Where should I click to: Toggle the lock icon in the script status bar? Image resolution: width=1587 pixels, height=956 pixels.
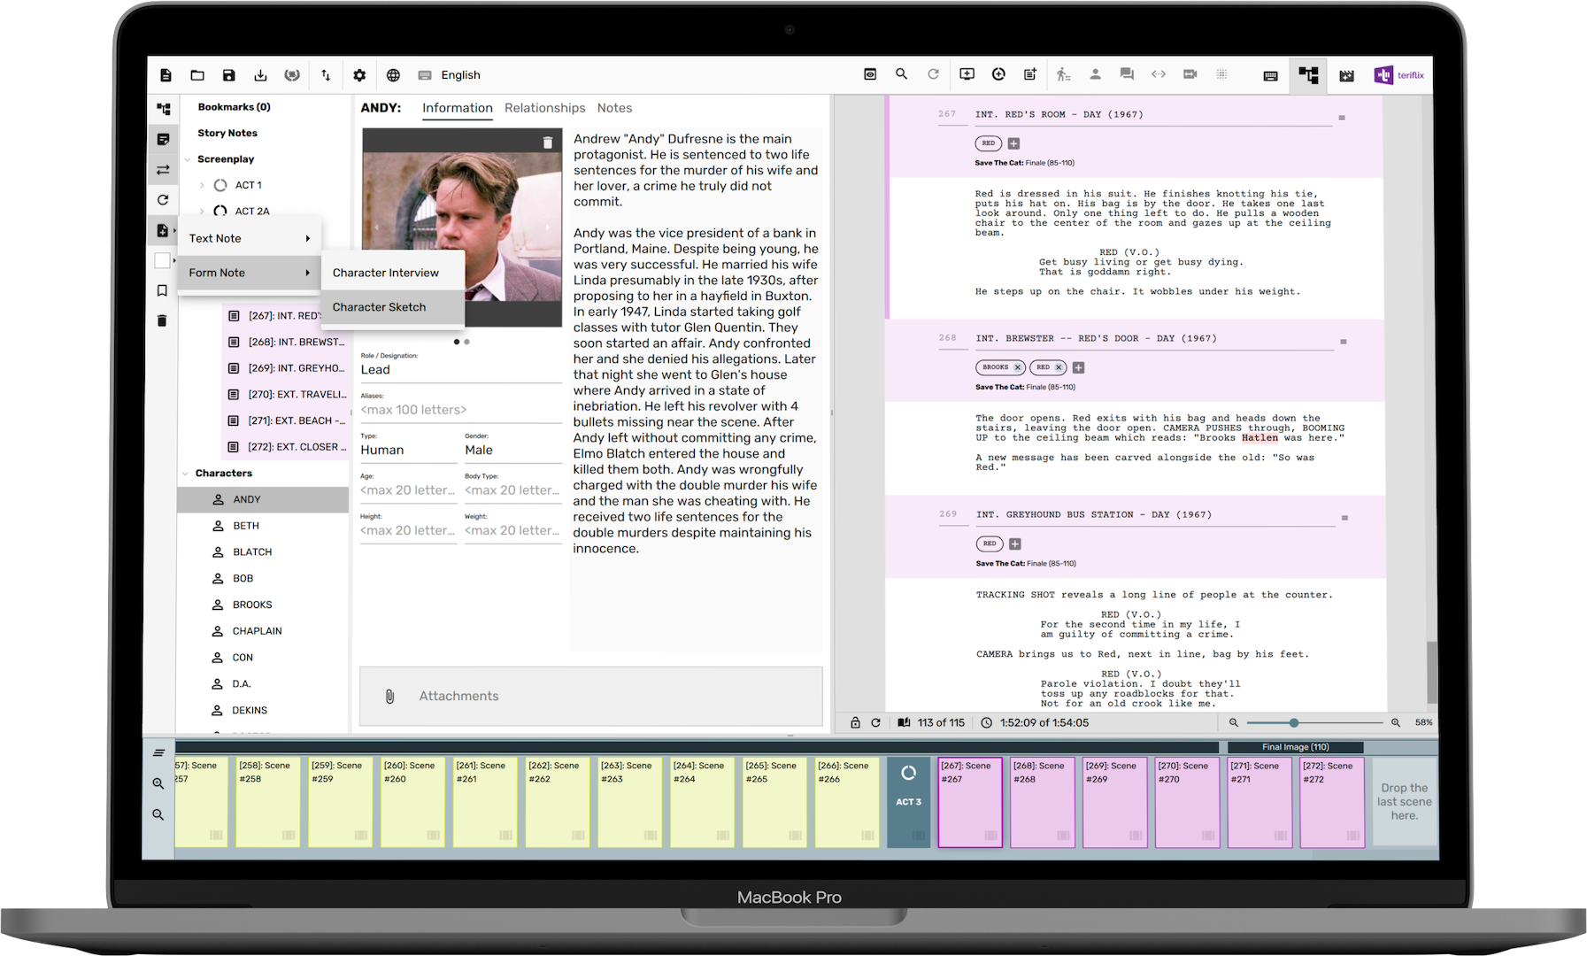click(x=855, y=722)
